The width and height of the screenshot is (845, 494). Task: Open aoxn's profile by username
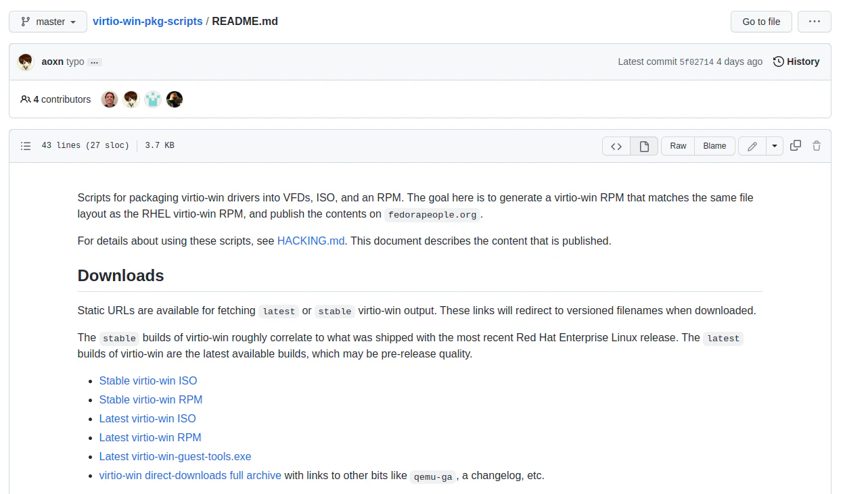click(53, 61)
